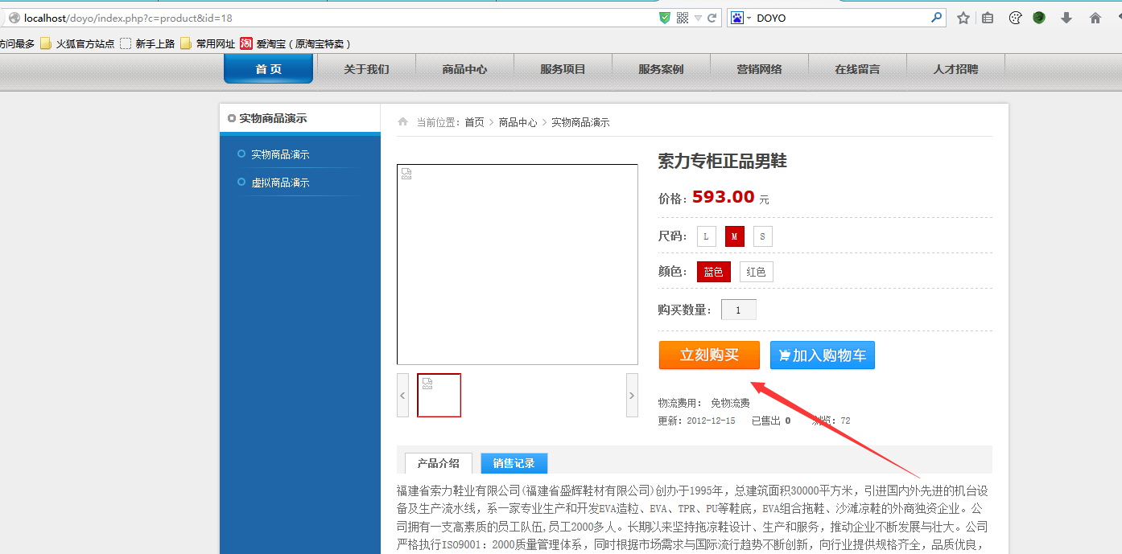The height and width of the screenshot is (554, 1122).
Task: Click the green round extension icon
Action: [x=1039, y=18]
